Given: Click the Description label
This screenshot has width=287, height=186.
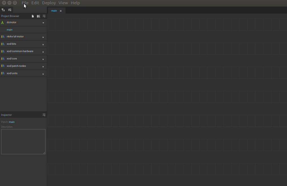Looking at the screenshot, I should pos(7,127).
